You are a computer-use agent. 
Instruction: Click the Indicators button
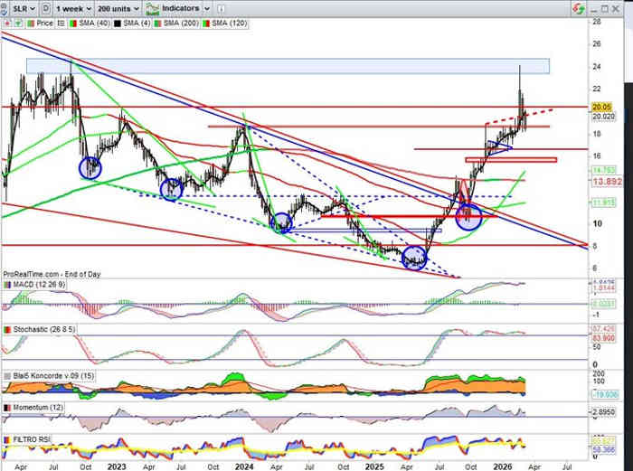point(180,7)
